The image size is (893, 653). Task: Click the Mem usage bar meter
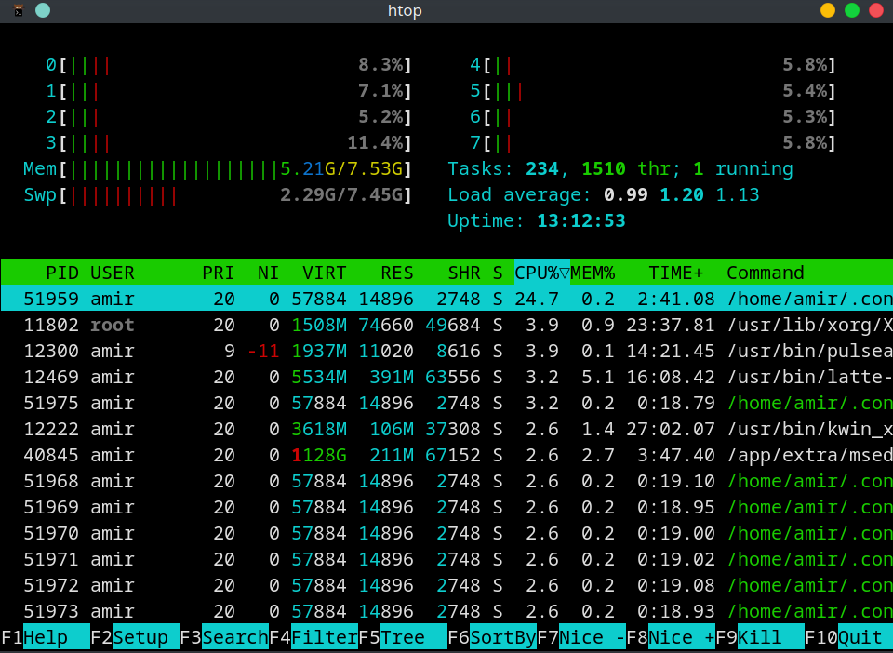218,169
